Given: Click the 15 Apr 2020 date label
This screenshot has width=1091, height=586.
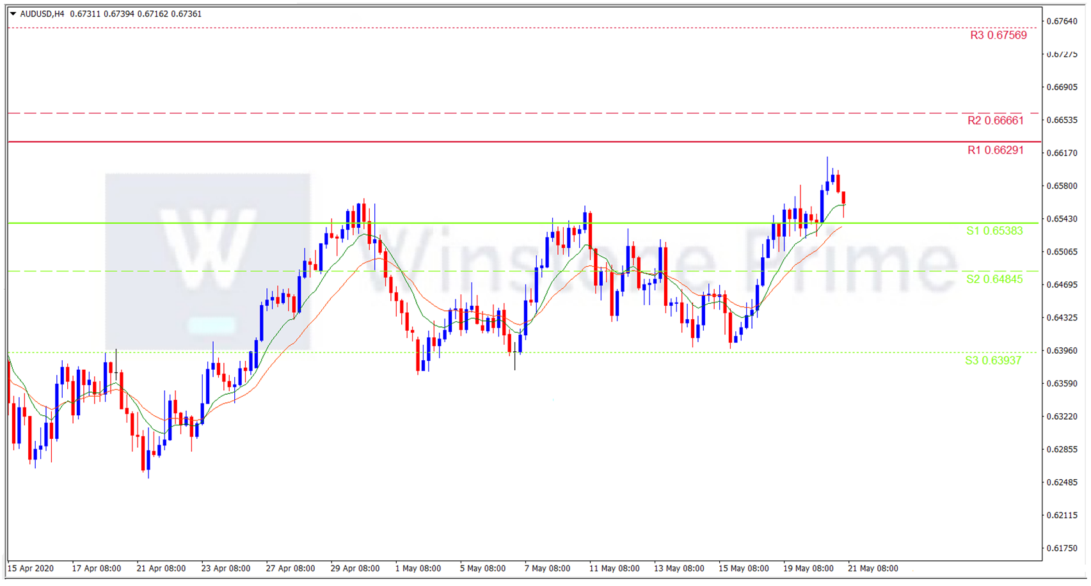Looking at the screenshot, I should tap(31, 568).
